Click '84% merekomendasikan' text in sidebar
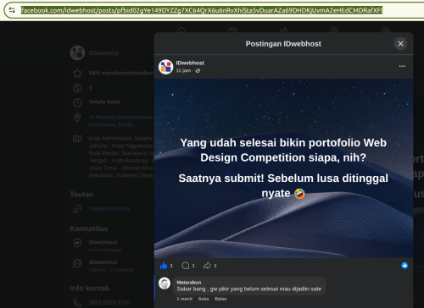This screenshot has height=308, width=424. click(x=121, y=73)
